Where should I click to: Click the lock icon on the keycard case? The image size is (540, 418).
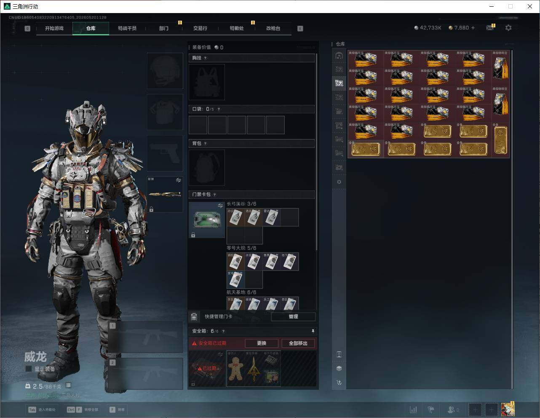[x=193, y=235]
